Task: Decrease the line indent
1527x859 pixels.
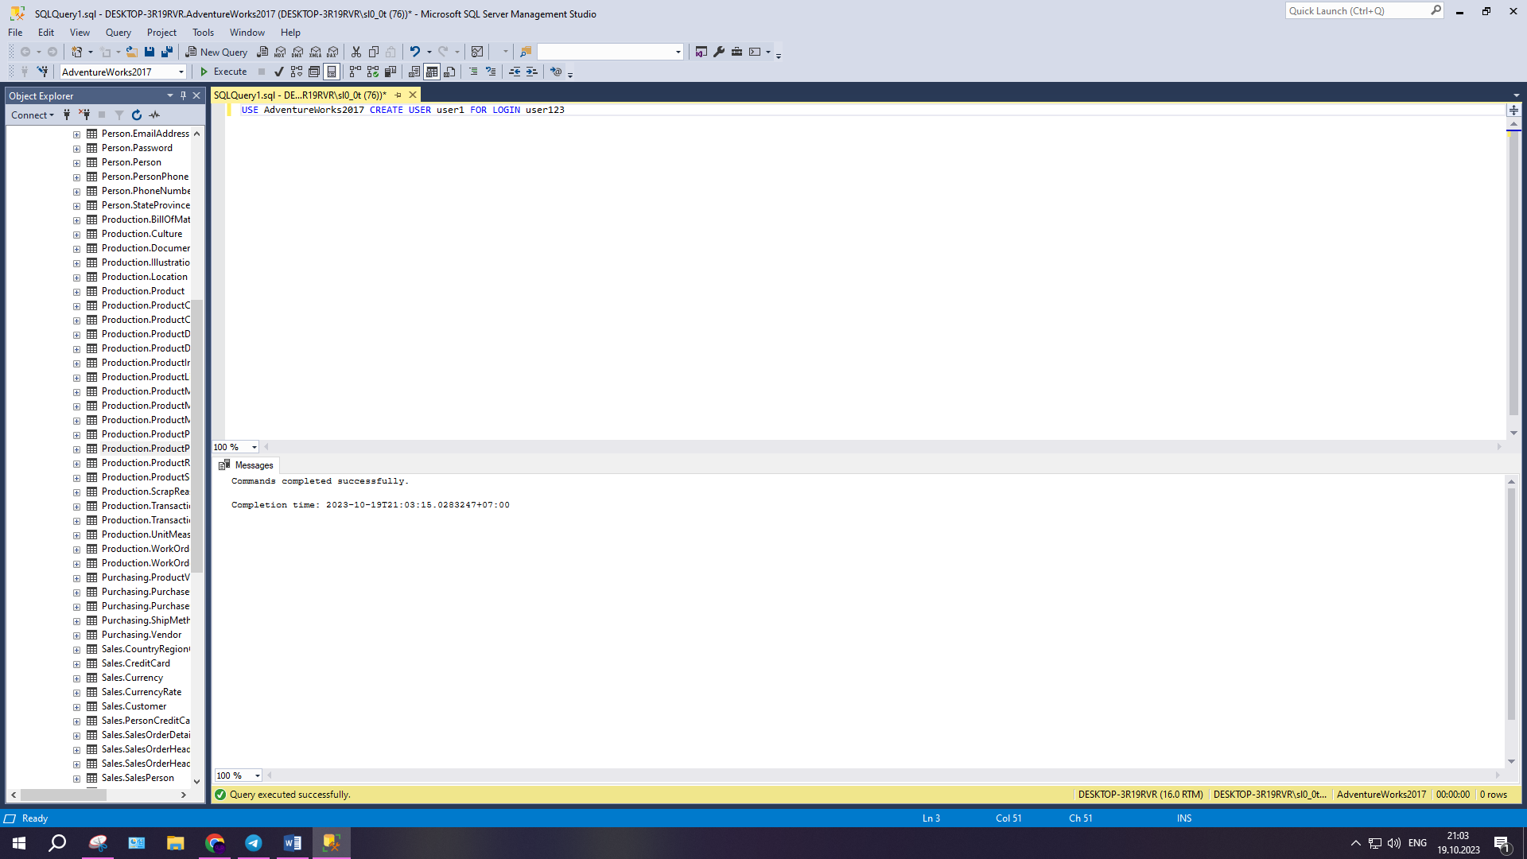Action: tap(515, 72)
